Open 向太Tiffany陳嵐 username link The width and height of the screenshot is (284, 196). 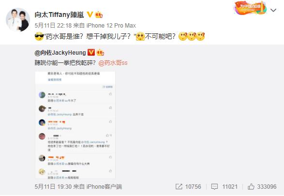(59, 15)
